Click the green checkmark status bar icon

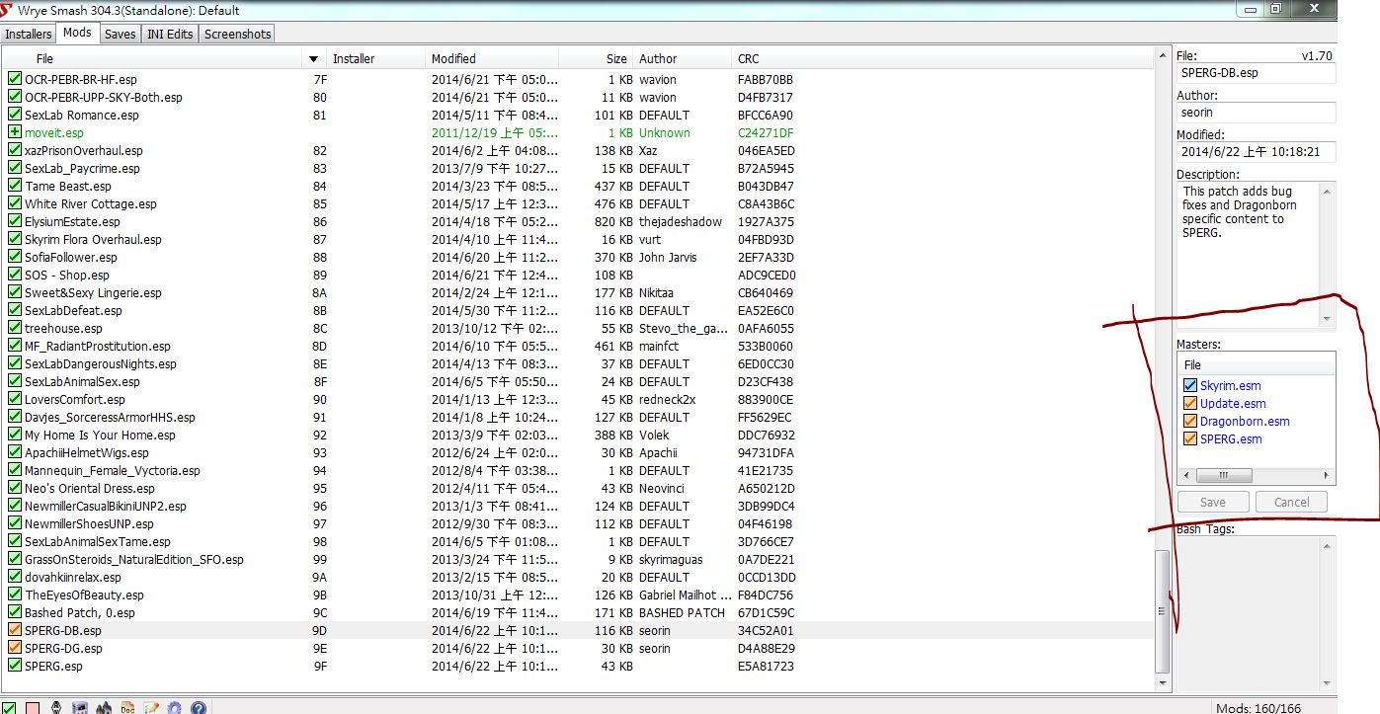11,707
